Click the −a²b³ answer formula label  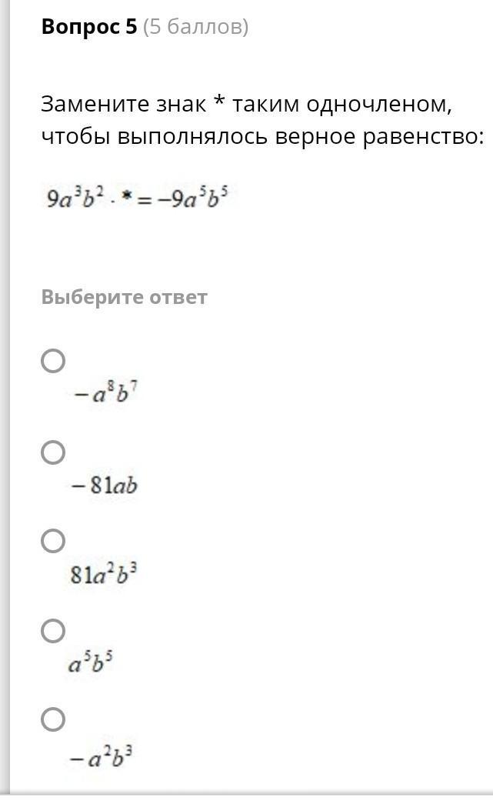102,756
